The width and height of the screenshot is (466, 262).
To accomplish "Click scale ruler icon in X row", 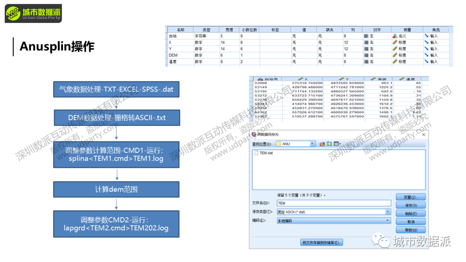I will (x=395, y=42).
